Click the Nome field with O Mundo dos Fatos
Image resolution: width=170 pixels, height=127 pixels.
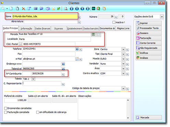45,16
